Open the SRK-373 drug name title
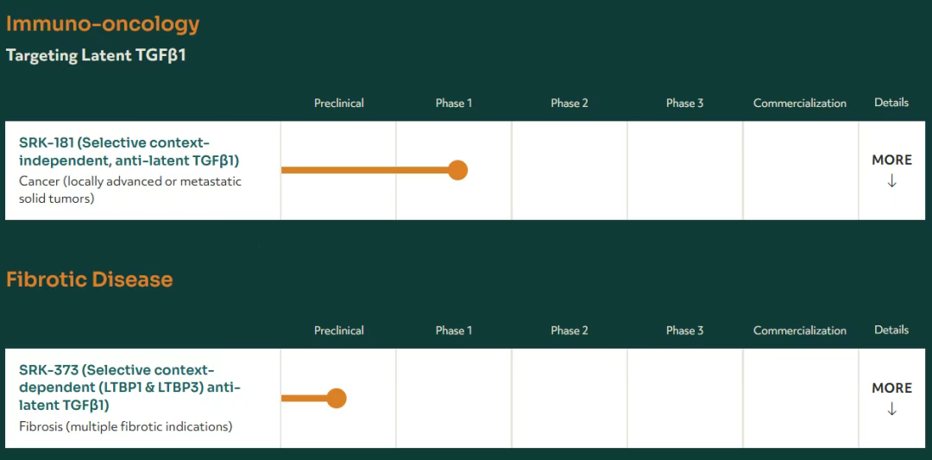 [129, 388]
